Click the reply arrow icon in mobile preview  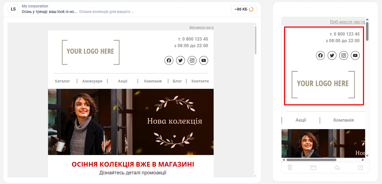[337, 167]
